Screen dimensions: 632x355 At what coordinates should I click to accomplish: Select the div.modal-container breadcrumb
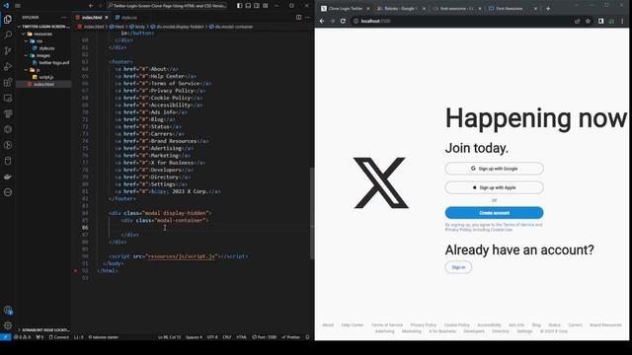(x=231, y=27)
